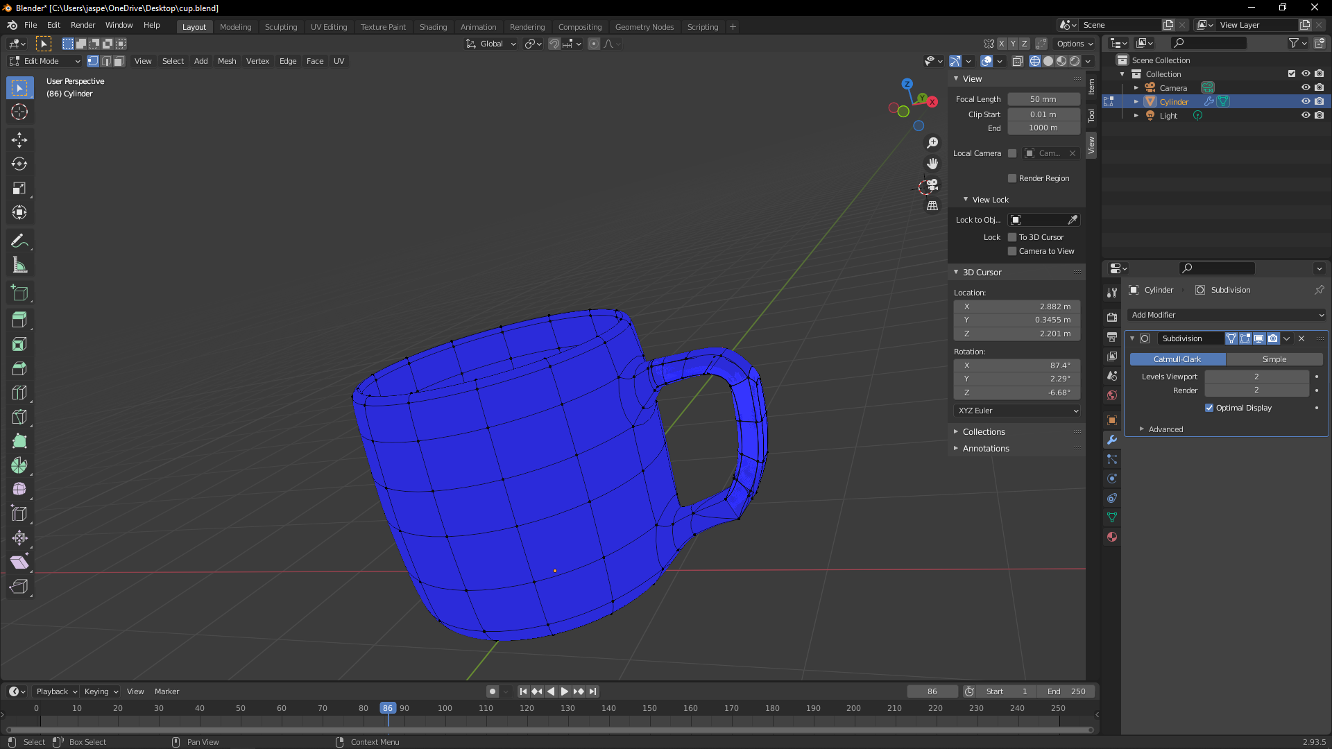Open the Material properties tab
The height and width of the screenshot is (749, 1332).
[x=1112, y=537]
